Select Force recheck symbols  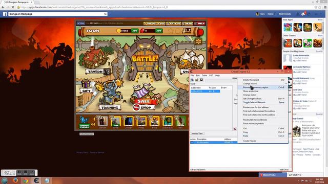pyautogui.click(x=262, y=124)
